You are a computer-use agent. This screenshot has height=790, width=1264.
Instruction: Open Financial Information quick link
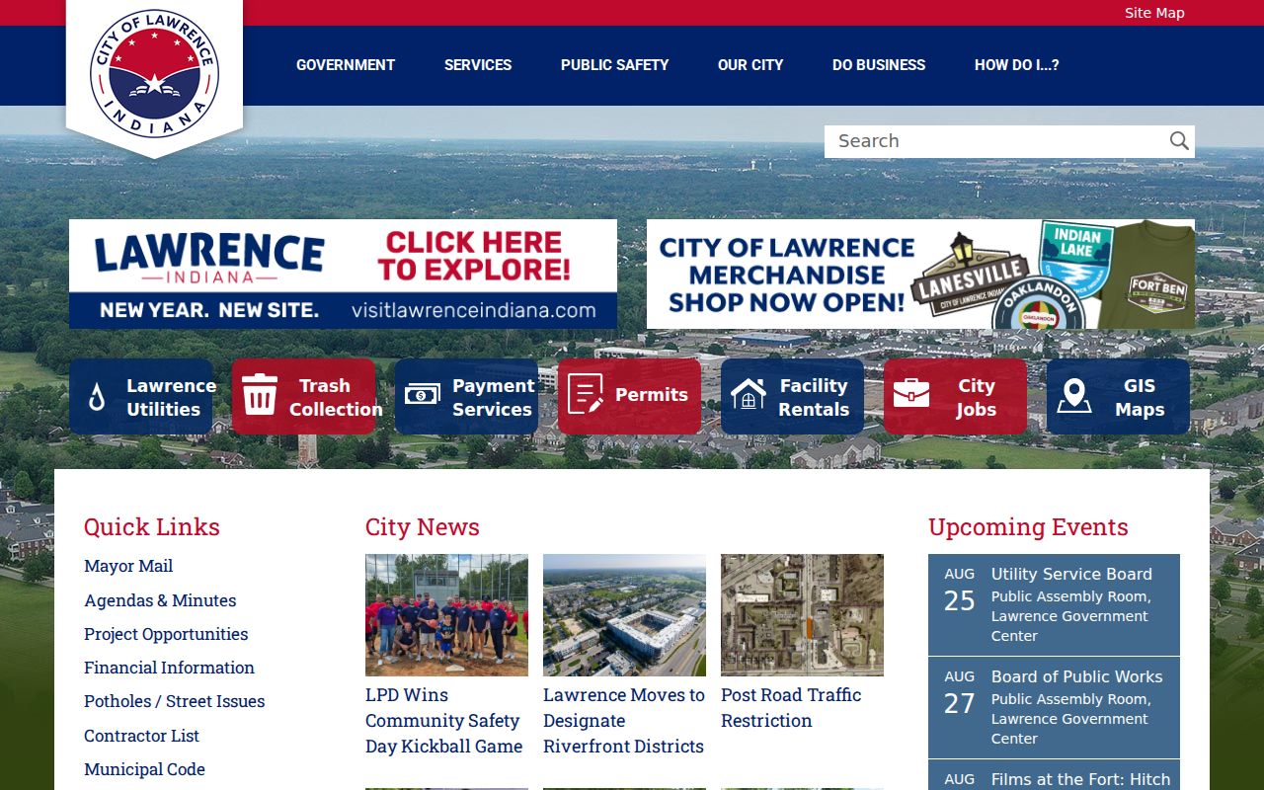click(169, 668)
